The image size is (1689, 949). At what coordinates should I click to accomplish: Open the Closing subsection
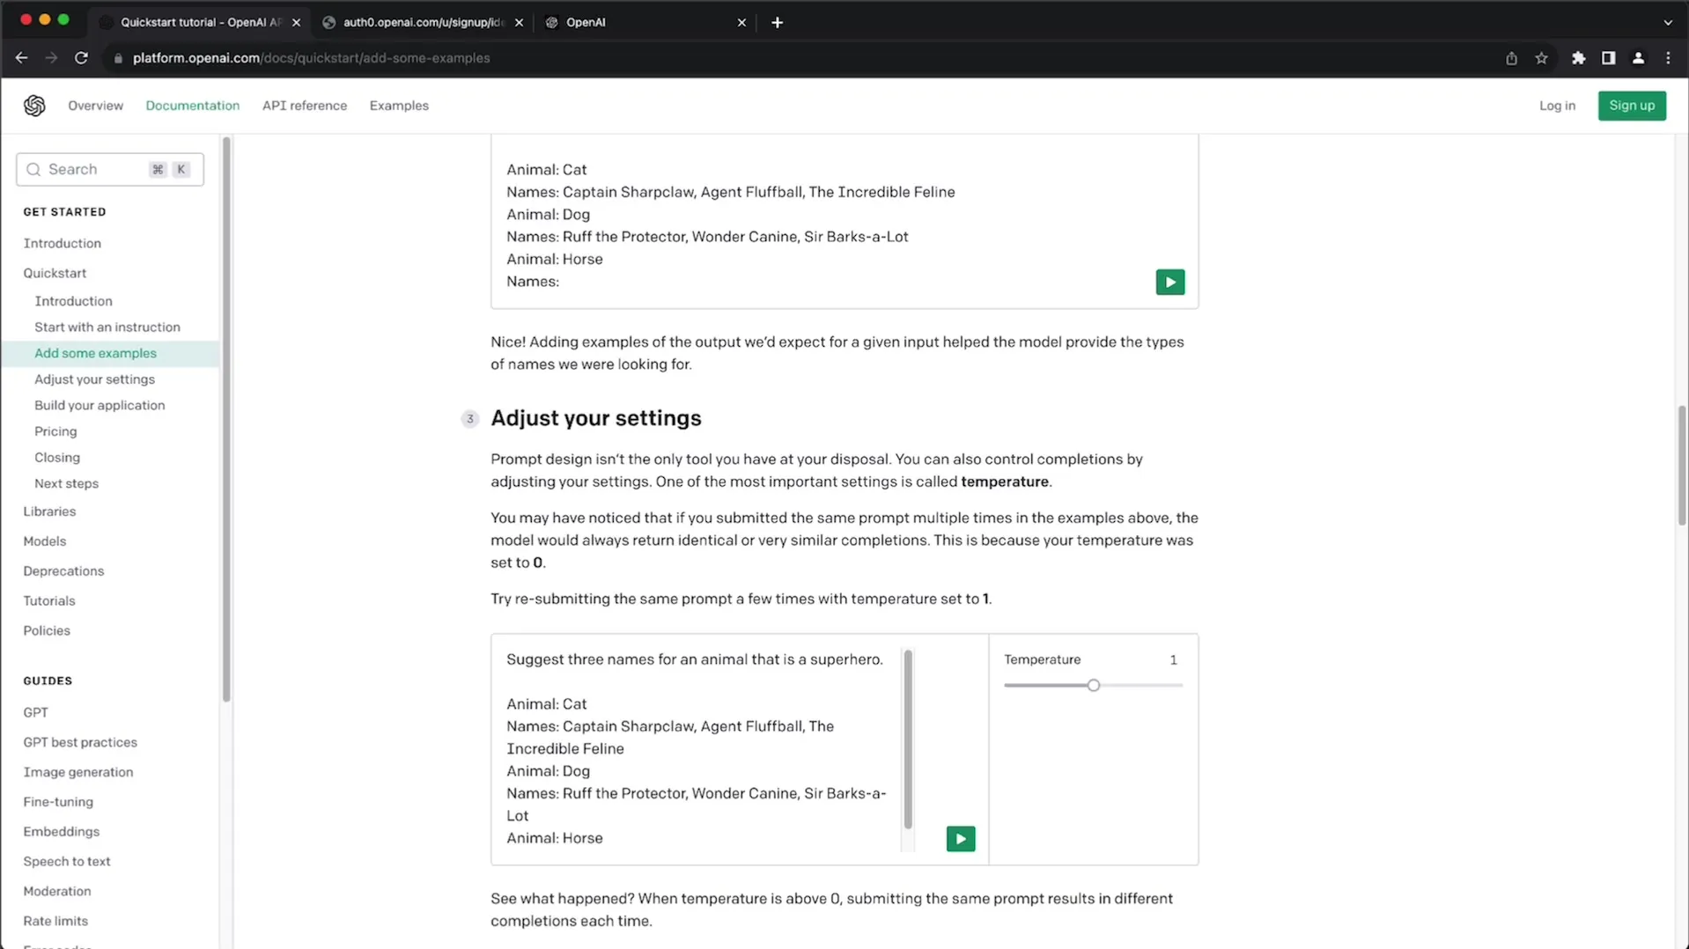[57, 458]
